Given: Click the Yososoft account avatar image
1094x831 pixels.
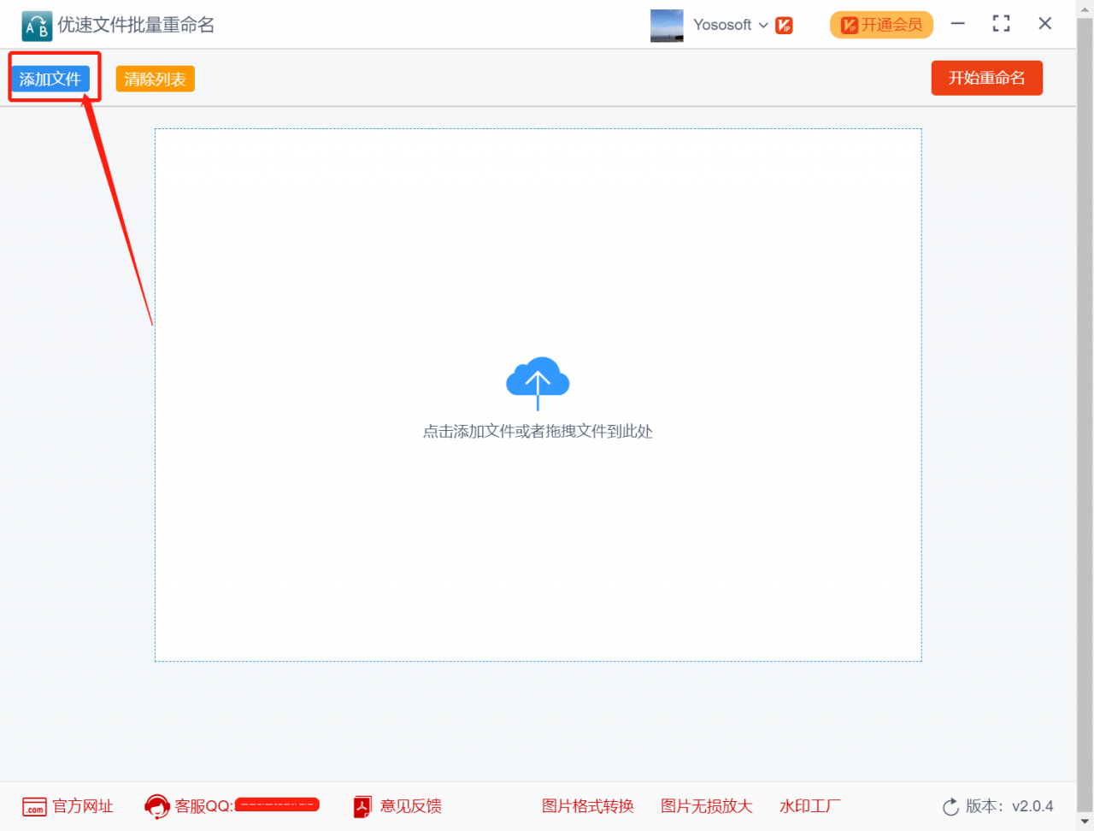Looking at the screenshot, I should point(667,25).
